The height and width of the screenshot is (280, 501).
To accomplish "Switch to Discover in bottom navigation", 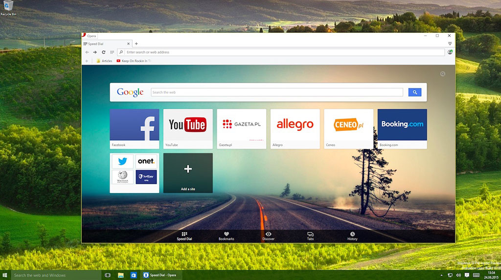I will tap(269, 236).
